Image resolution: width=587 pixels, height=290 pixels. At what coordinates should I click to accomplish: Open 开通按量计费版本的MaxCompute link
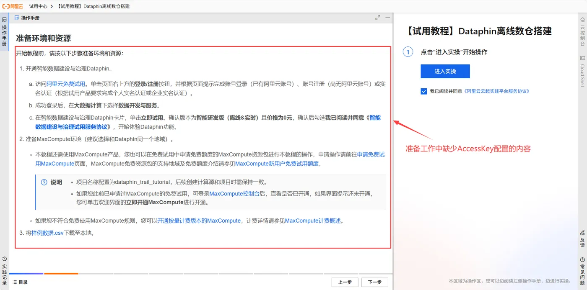click(x=199, y=221)
